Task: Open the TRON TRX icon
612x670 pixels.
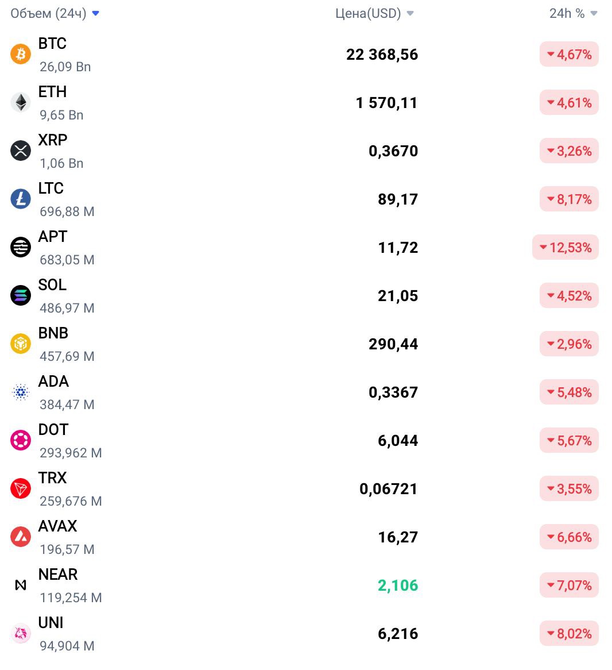Action: tap(21, 489)
